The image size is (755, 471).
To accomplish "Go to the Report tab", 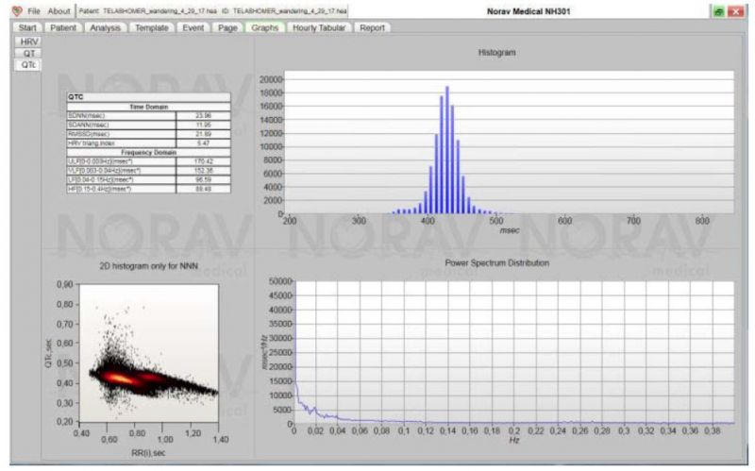I will point(372,28).
